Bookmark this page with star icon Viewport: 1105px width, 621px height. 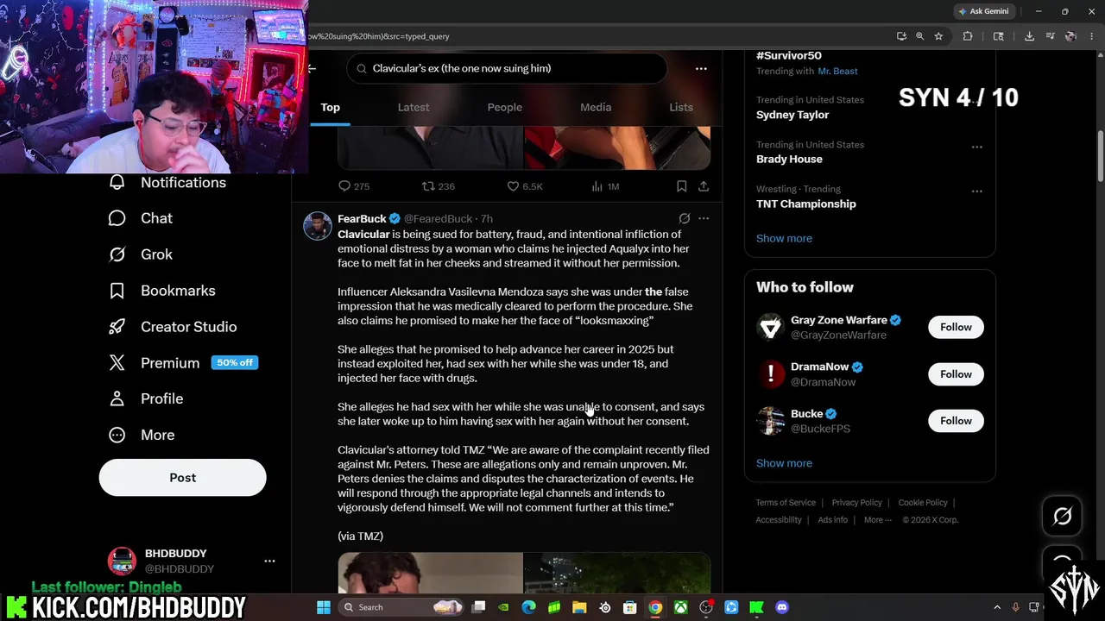pos(938,36)
